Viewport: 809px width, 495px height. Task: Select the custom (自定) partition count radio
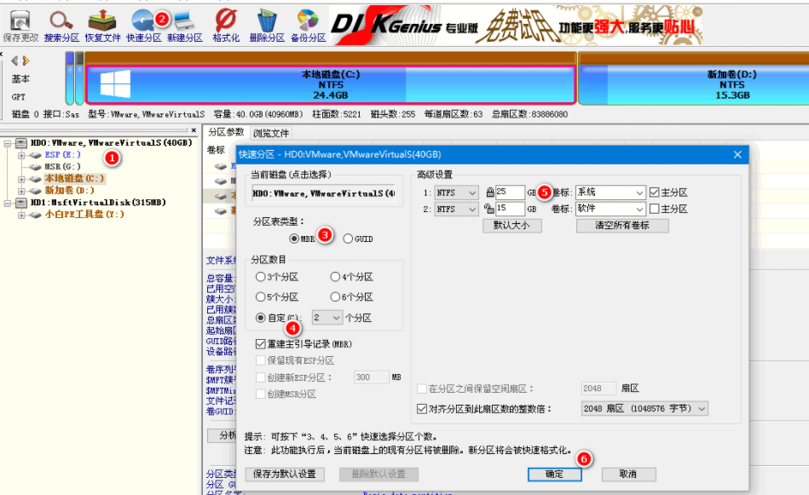pyautogui.click(x=261, y=318)
